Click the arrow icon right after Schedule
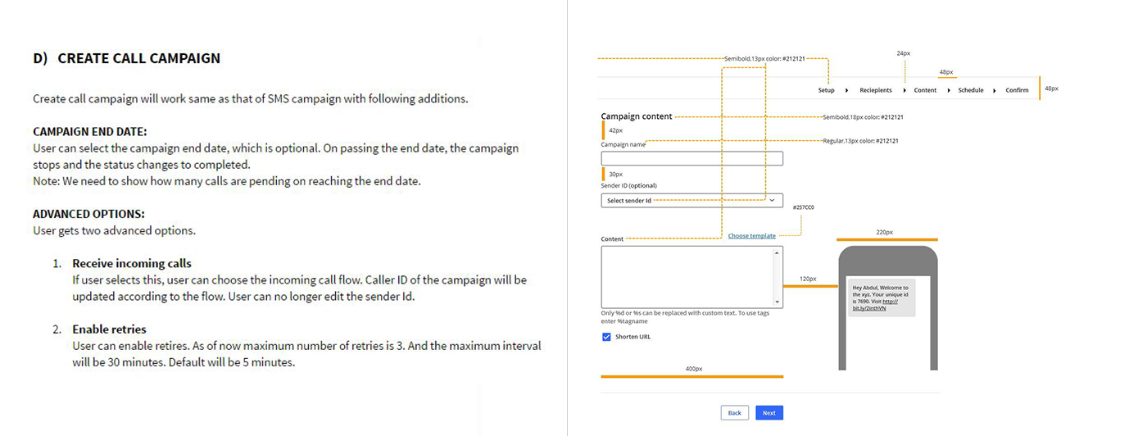The height and width of the screenshot is (436, 1138). 995,90
